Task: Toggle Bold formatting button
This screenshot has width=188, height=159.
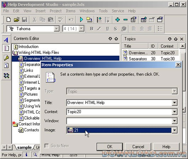Action: (92, 29)
